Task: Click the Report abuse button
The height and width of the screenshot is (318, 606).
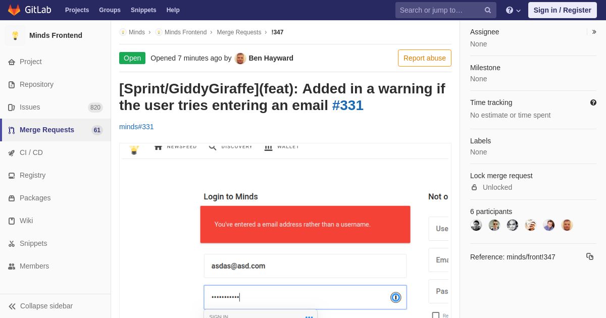Action: 425,58
